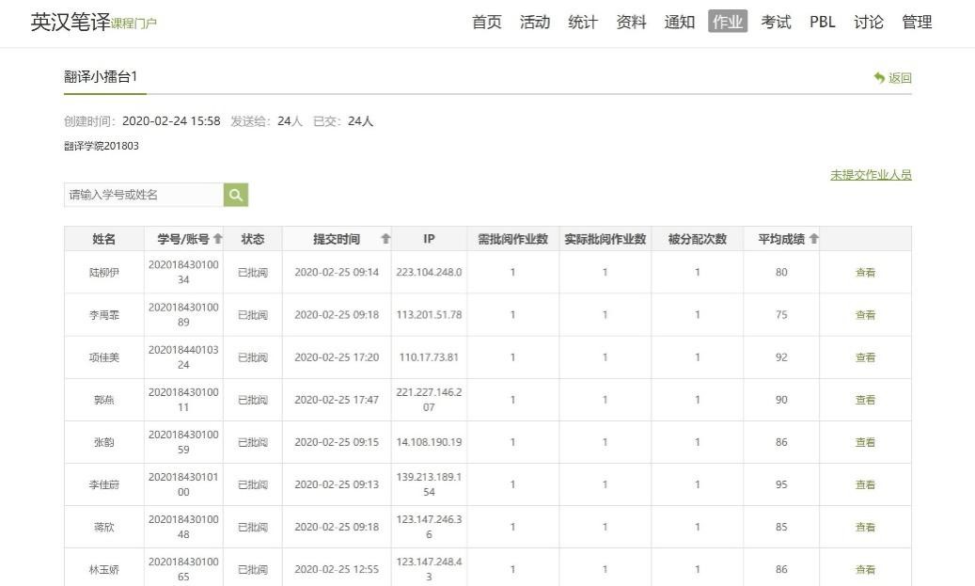The width and height of the screenshot is (975, 586).
Task: Sort by 学号/账号 arrow icon
Action: pos(218,239)
